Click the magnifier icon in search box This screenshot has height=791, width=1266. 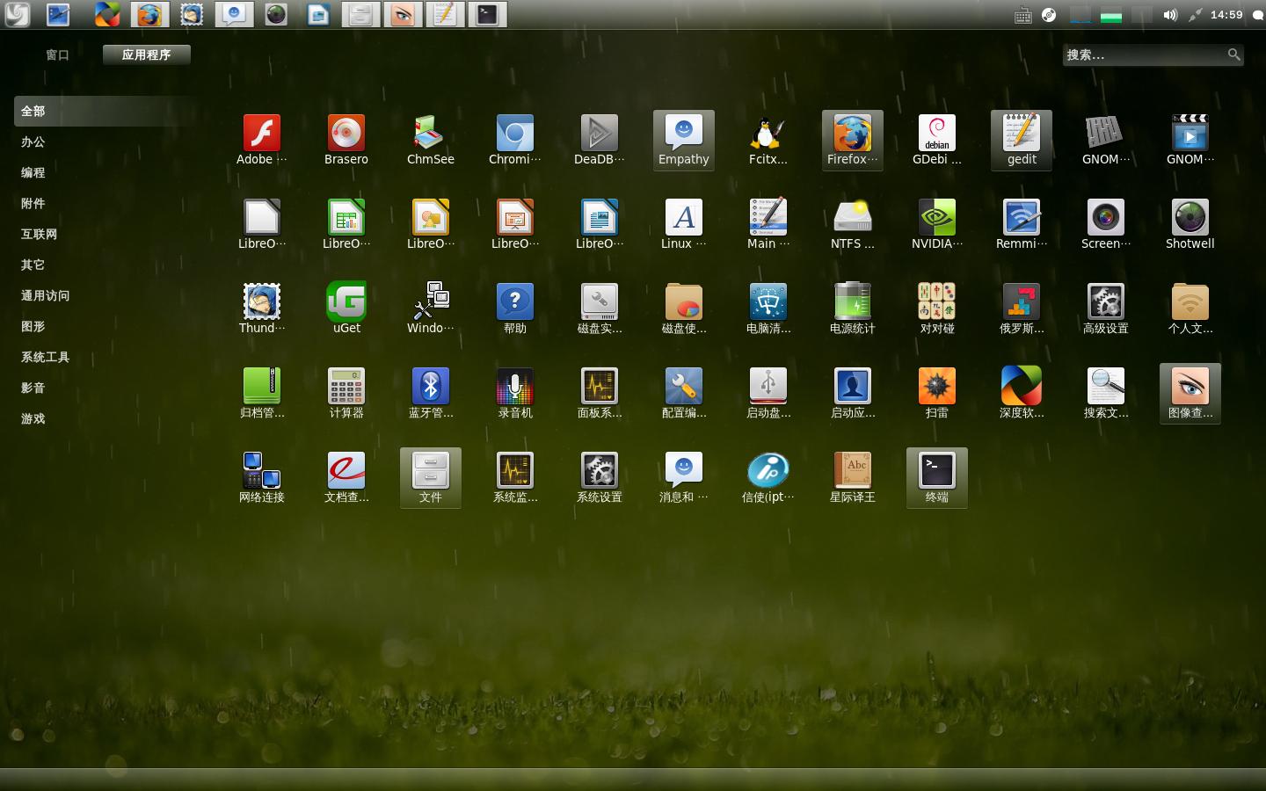(1234, 54)
